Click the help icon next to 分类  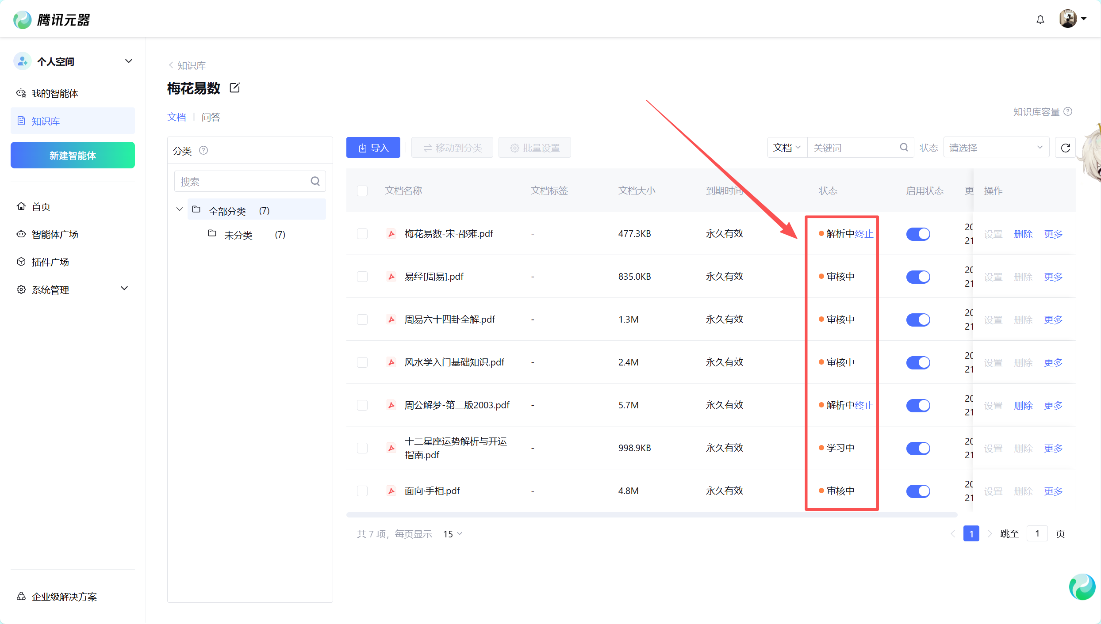click(203, 150)
